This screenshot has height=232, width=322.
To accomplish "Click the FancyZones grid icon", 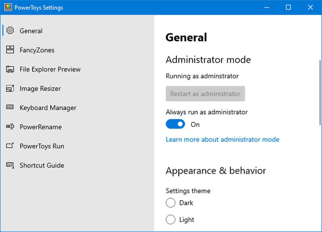I will [10, 50].
